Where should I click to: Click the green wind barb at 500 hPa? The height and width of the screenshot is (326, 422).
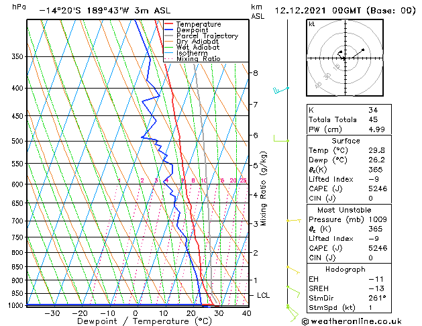(281, 139)
